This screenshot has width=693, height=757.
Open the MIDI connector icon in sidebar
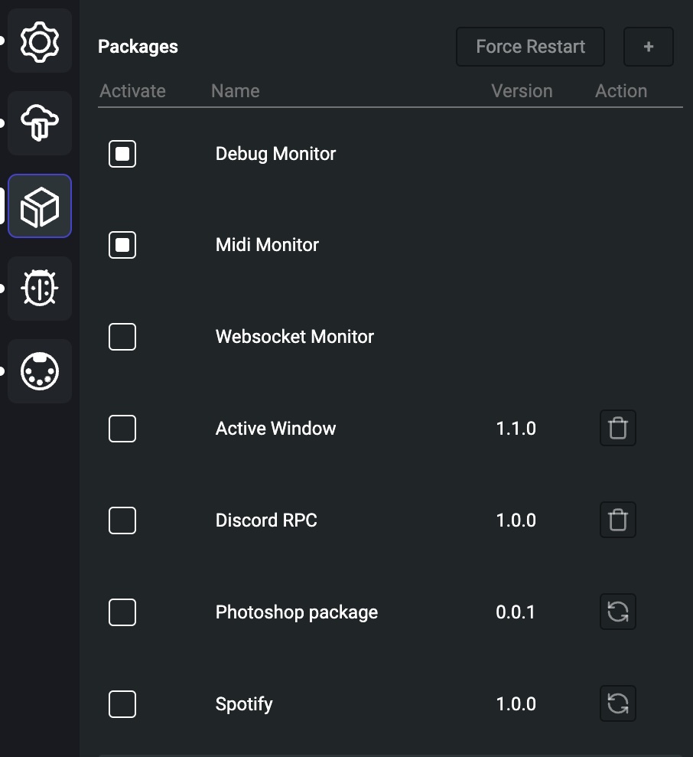[40, 371]
